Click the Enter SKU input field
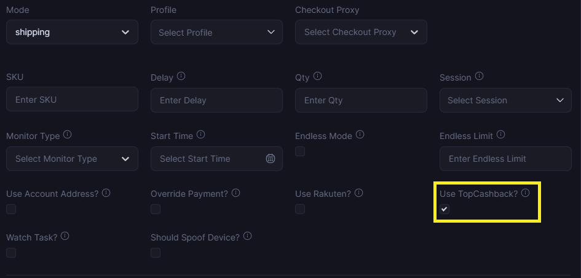 click(72, 99)
